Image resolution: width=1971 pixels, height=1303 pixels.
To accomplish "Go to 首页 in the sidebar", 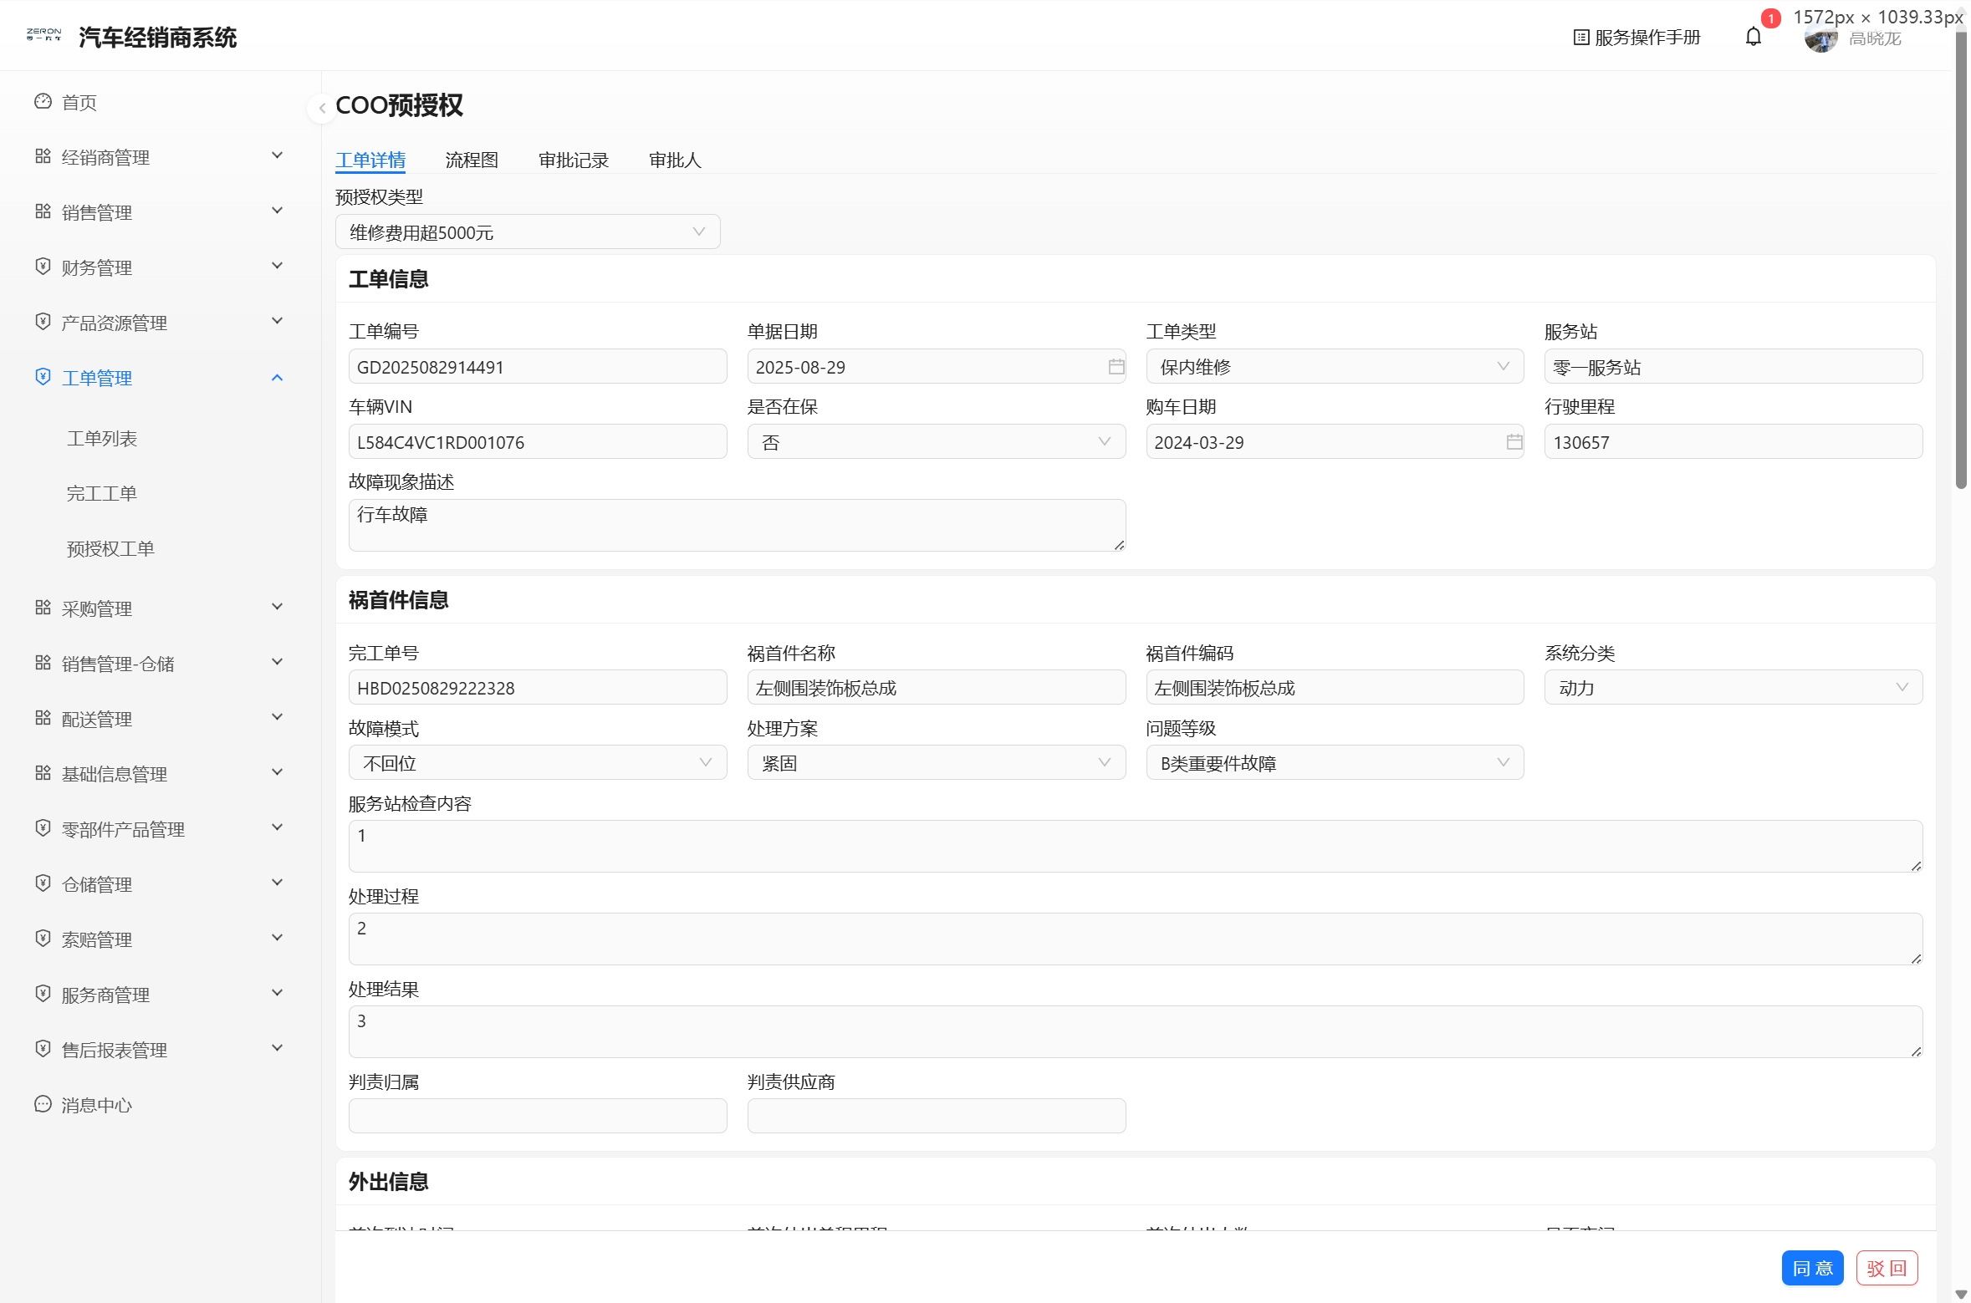I will [79, 102].
